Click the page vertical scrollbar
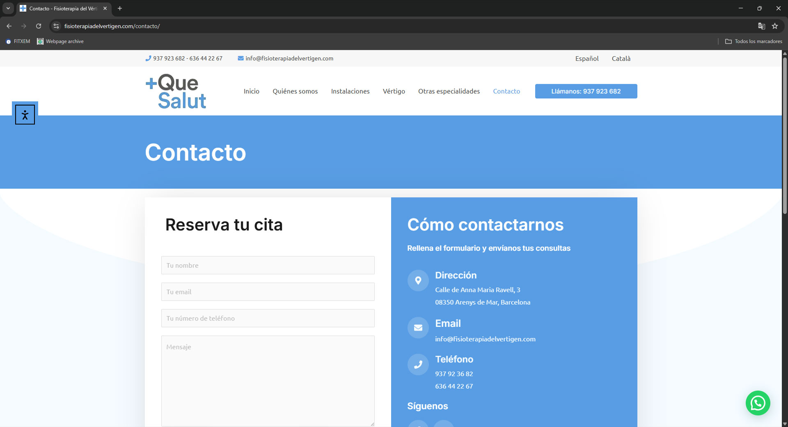 (785, 135)
